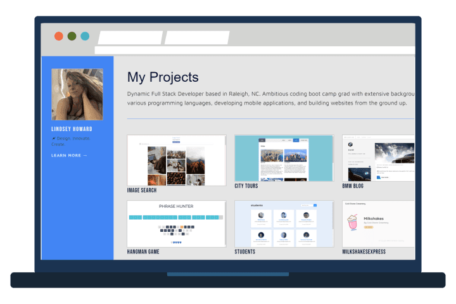Click the MilkshakeExpress title
The height and width of the screenshot is (304, 456).
point(364,251)
